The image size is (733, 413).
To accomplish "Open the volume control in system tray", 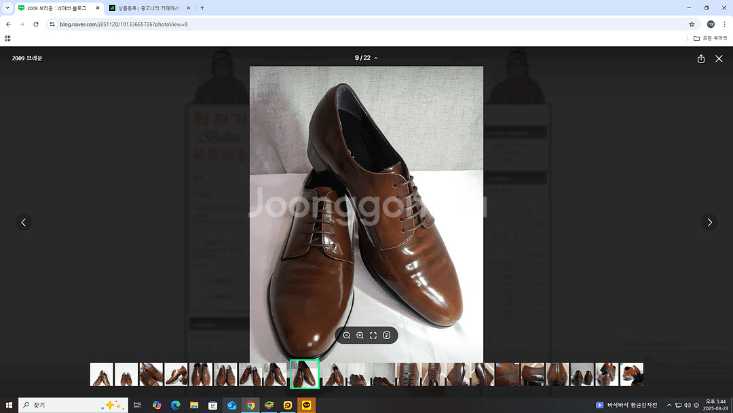I will (x=687, y=405).
